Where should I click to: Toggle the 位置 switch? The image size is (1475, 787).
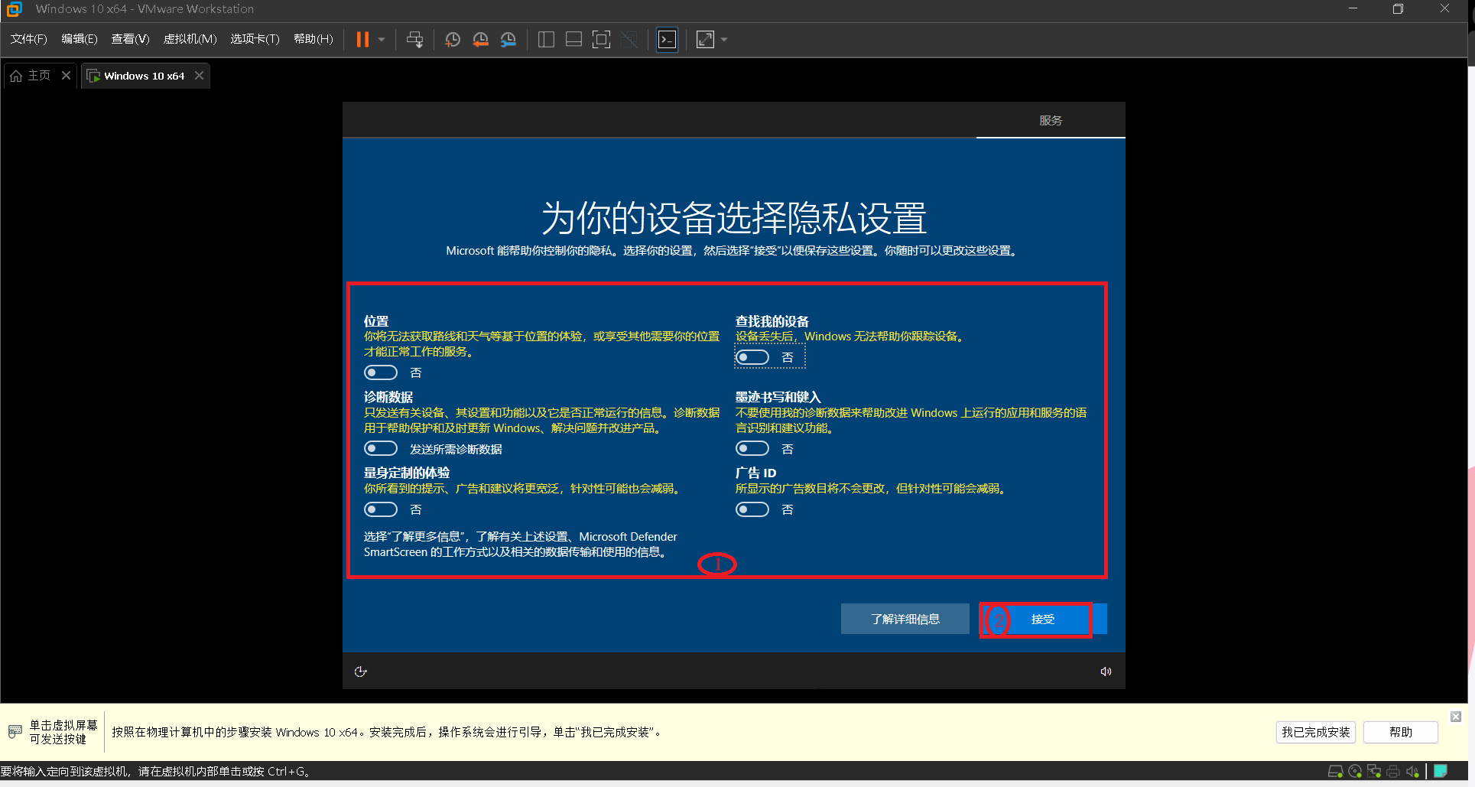381,372
